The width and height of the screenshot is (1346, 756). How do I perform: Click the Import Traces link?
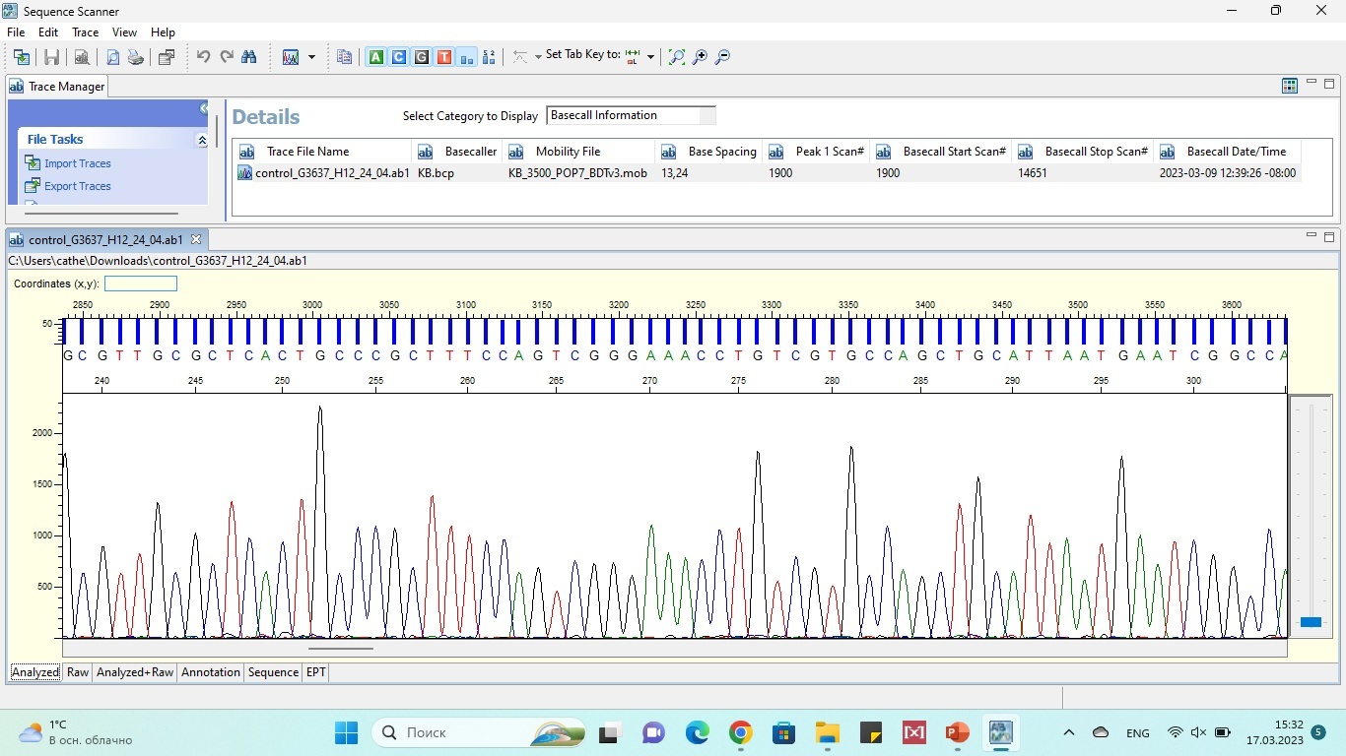pos(77,163)
